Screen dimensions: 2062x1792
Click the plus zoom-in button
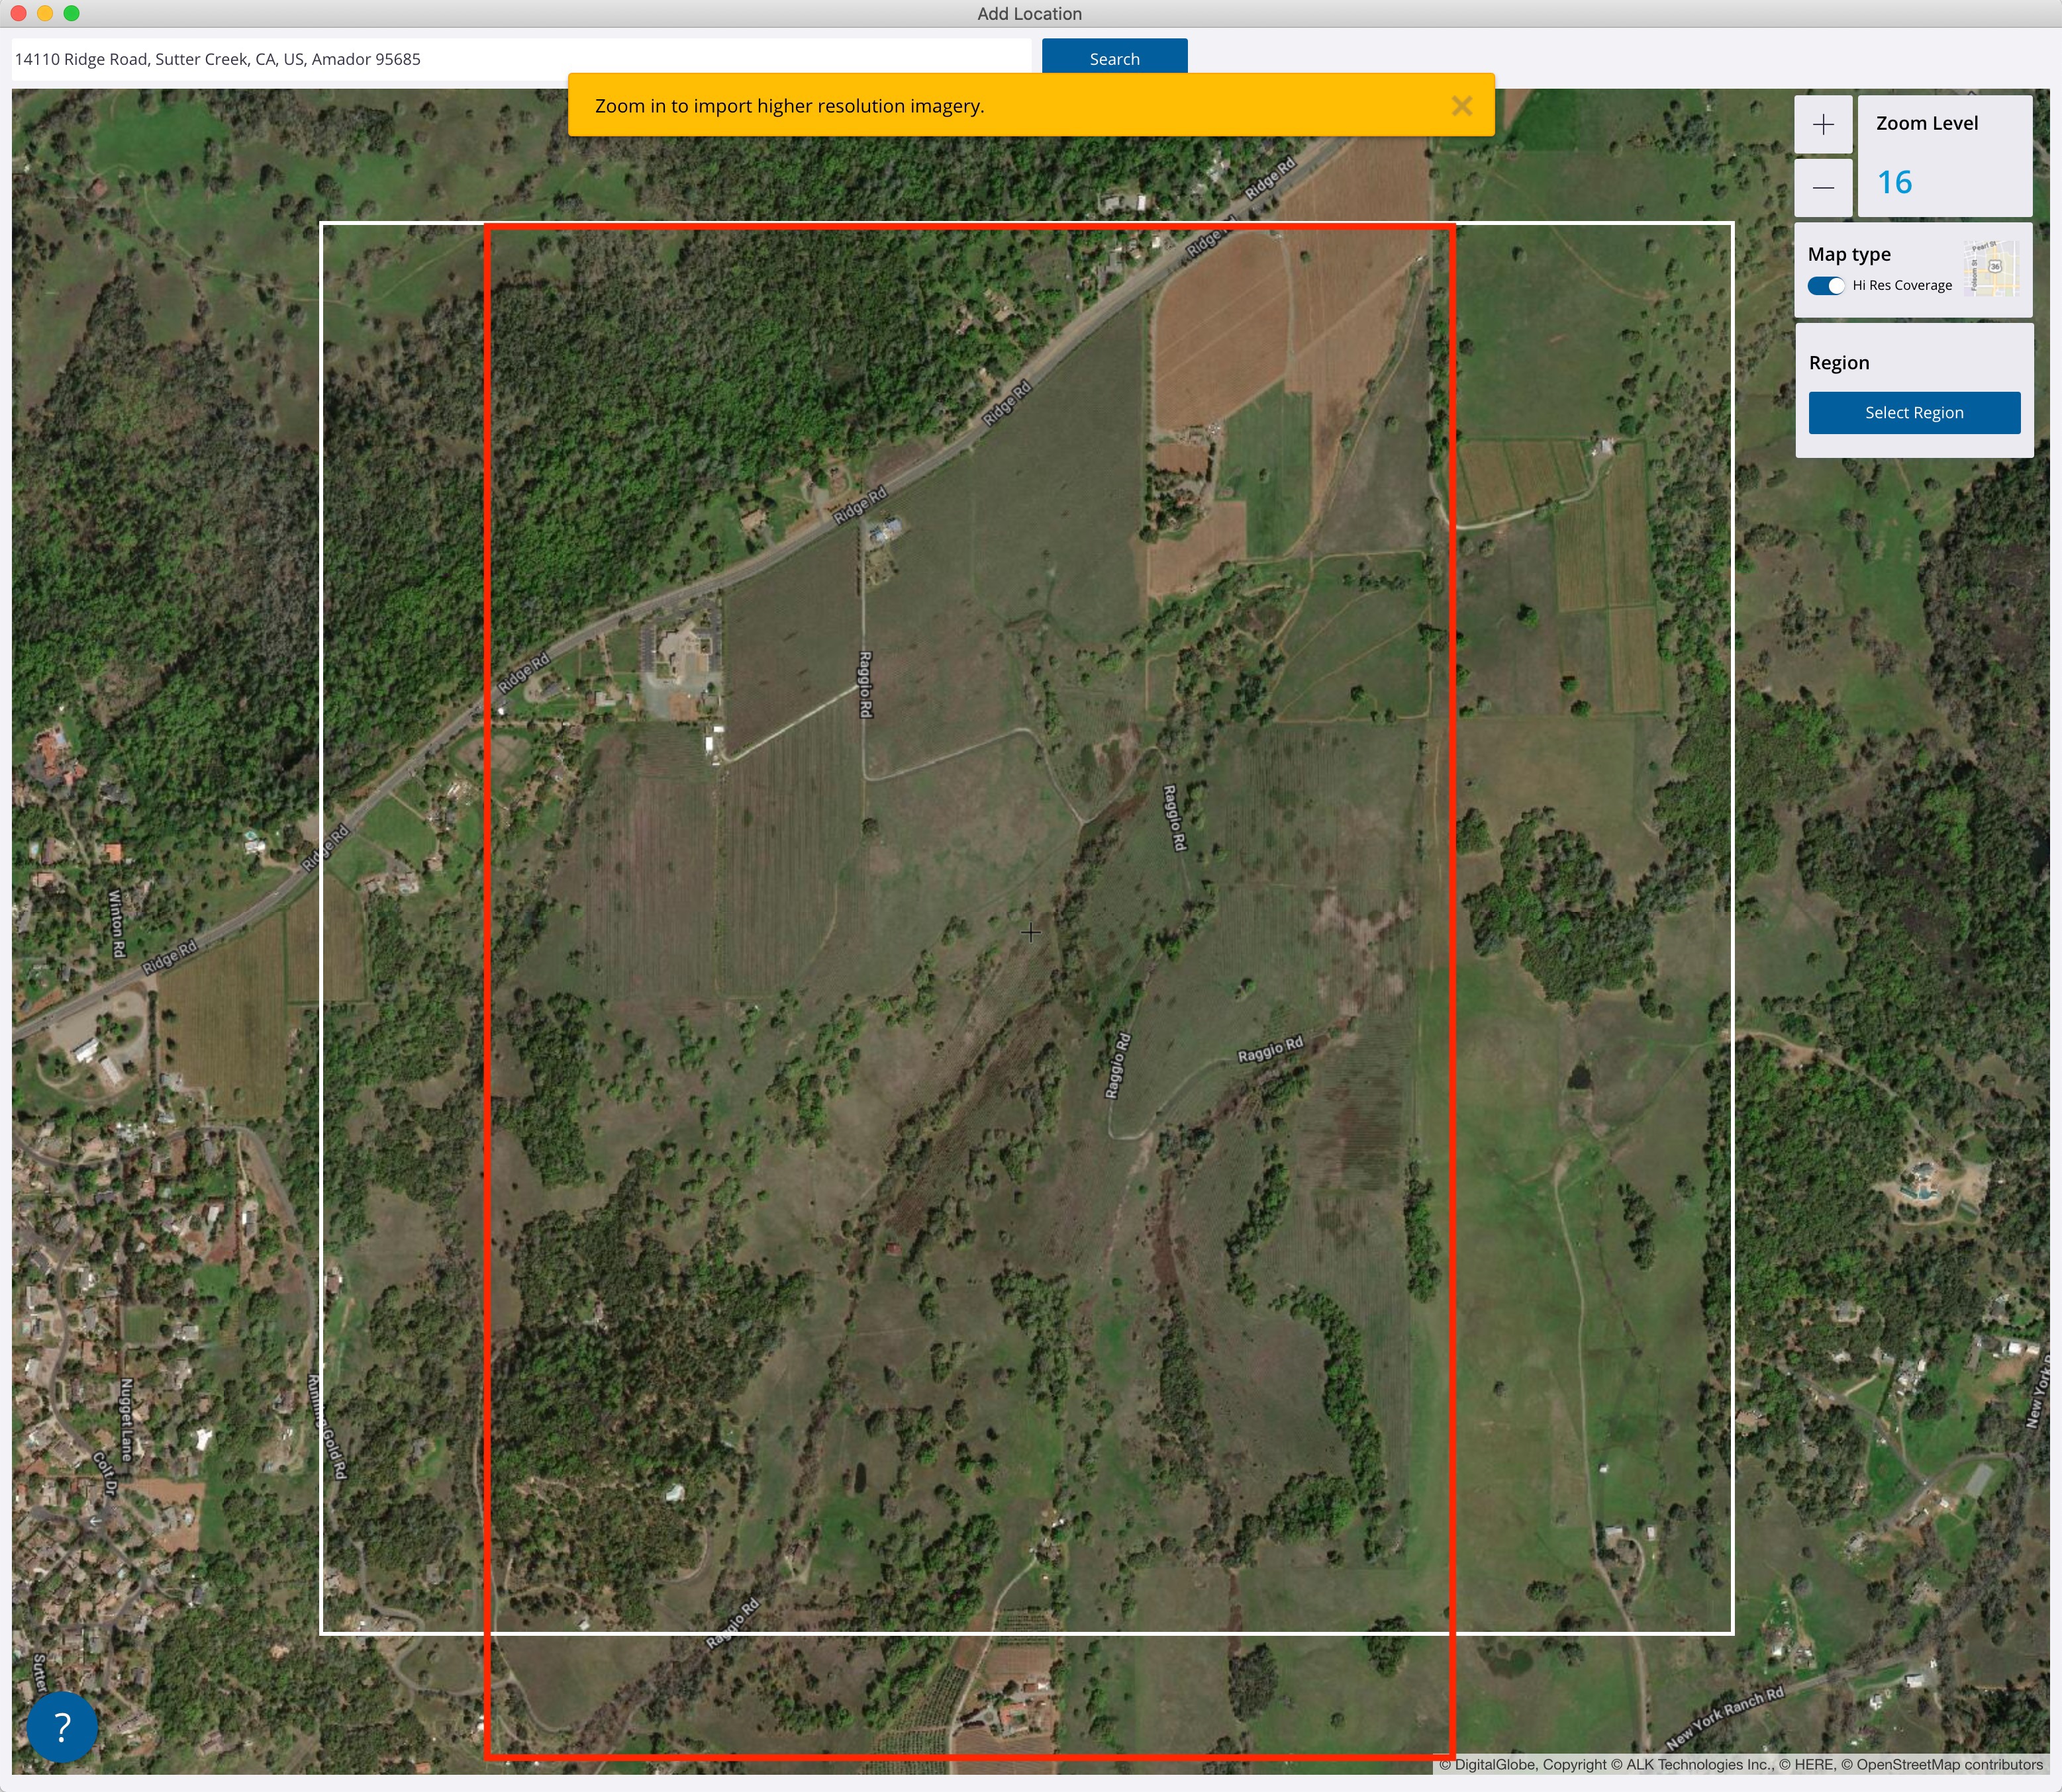[x=1823, y=125]
